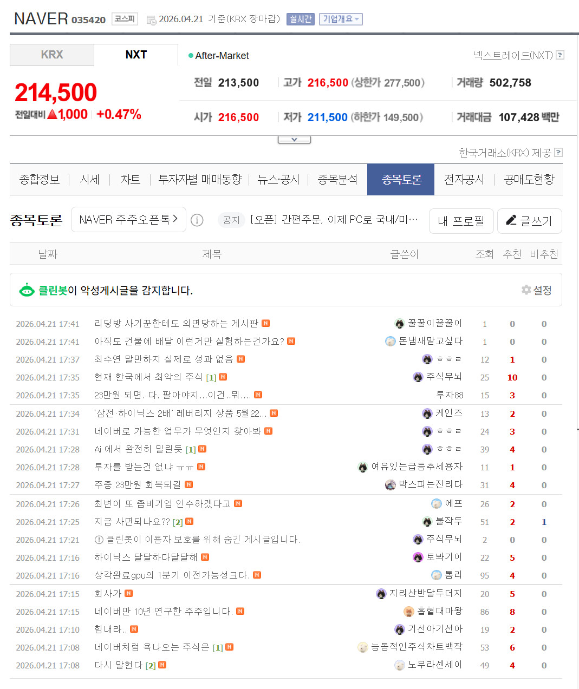Screen dimensions: 579x689
Task: Open NAVER 주주오픈톡 link
Action: coord(128,219)
